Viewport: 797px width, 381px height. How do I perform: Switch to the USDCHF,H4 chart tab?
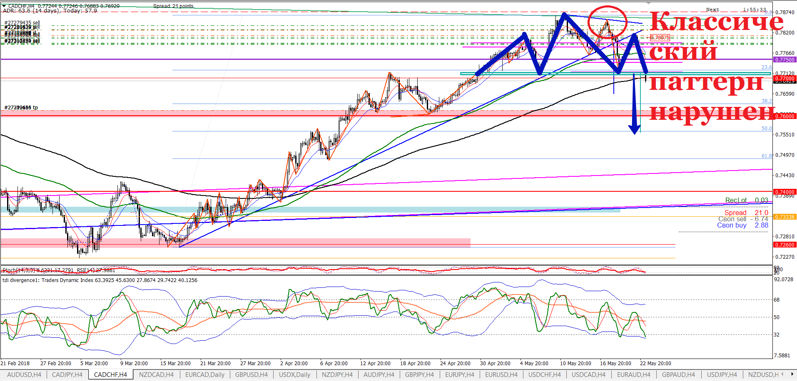pyautogui.click(x=545, y=375)
